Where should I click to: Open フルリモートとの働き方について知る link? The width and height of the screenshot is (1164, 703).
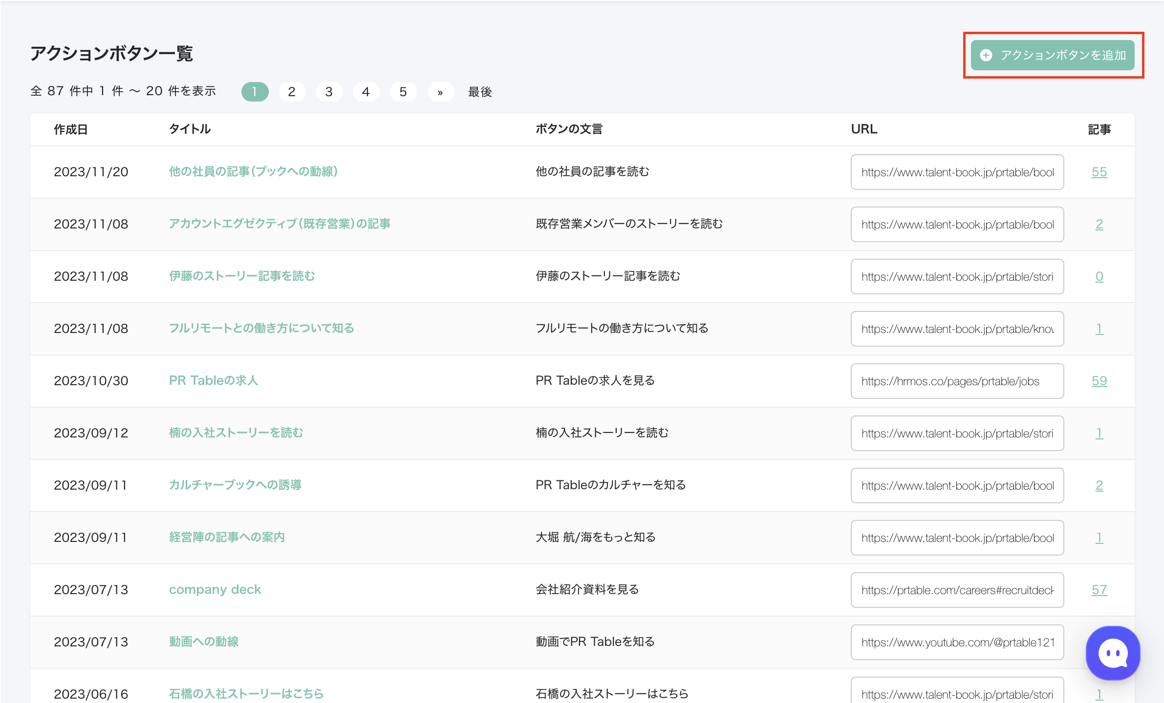pyautogui.click(x=261, y=328)
